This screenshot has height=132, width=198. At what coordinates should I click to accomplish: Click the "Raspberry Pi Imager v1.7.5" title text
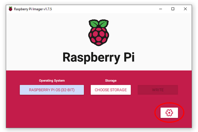pyautogui.click(x=33, y=9)
